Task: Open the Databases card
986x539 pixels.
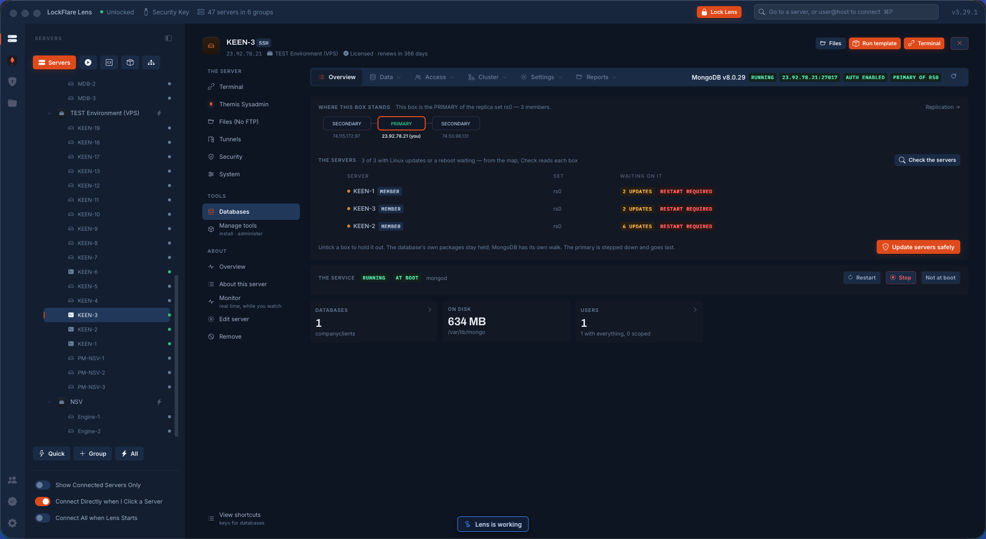Action: [374, 322]
